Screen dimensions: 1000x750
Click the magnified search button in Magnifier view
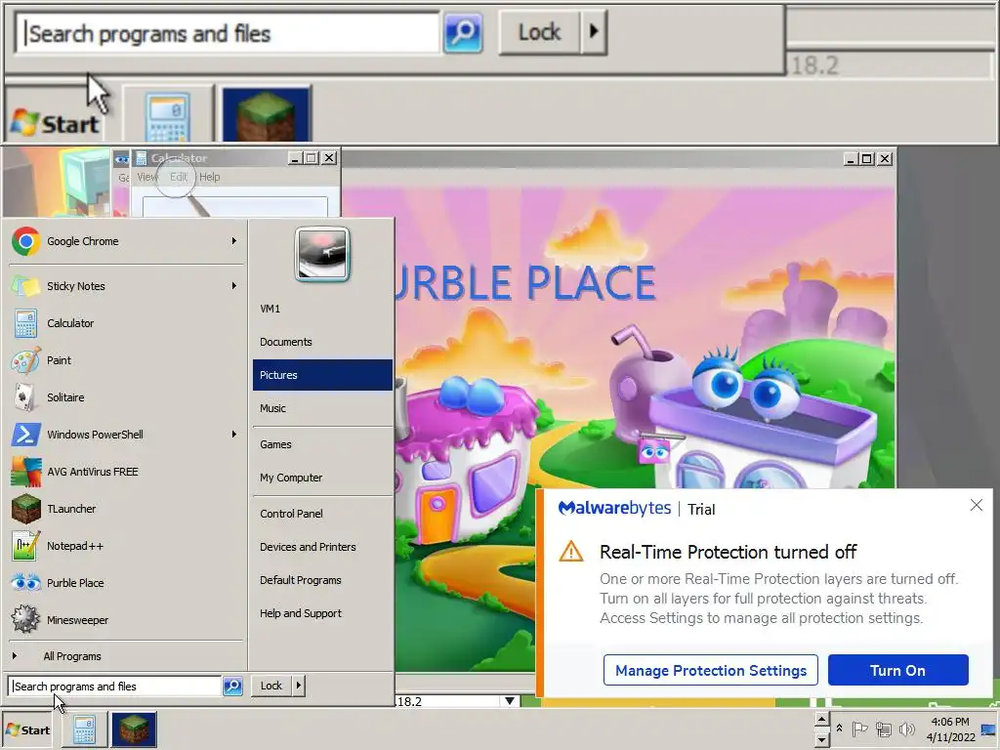tap(462, 32)
